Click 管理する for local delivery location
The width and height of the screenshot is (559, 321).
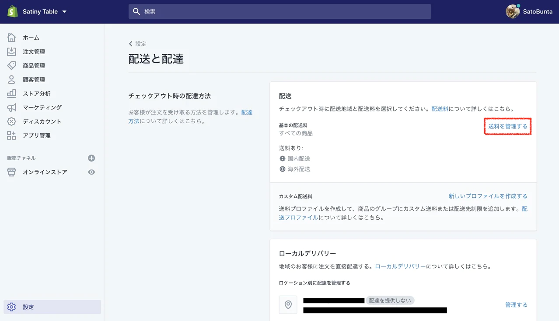[x=516, y=305]
